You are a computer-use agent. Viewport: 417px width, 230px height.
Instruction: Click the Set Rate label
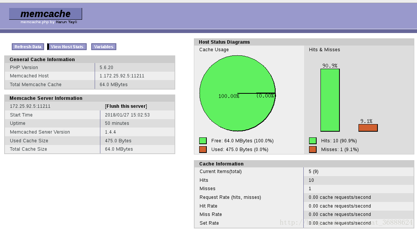point(209,223)
